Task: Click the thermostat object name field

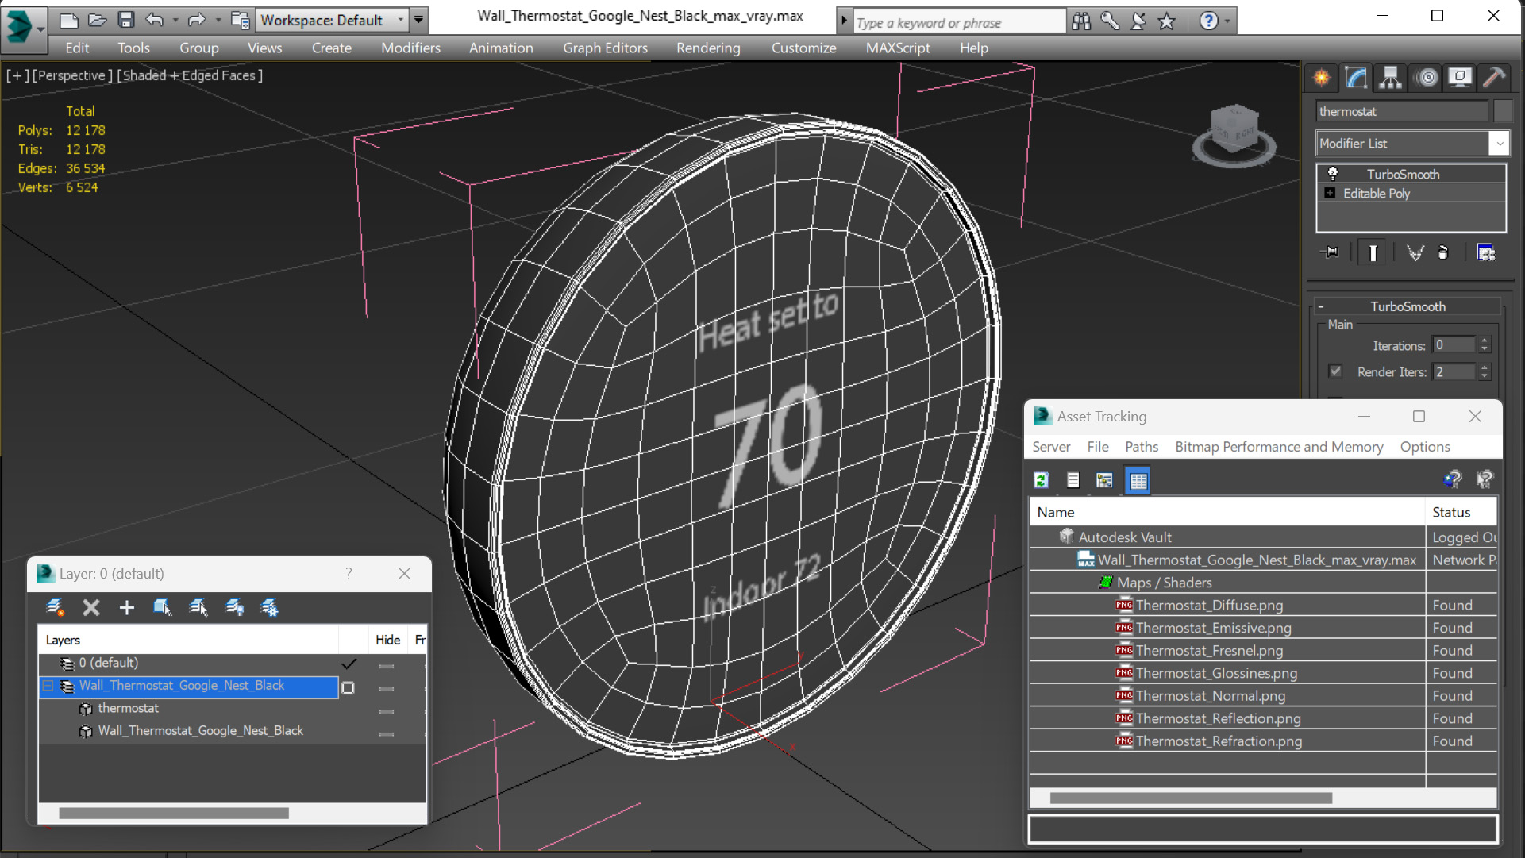Action: tap(1402, 111)
